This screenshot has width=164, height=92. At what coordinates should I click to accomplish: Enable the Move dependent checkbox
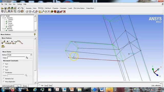coord(4,82)
